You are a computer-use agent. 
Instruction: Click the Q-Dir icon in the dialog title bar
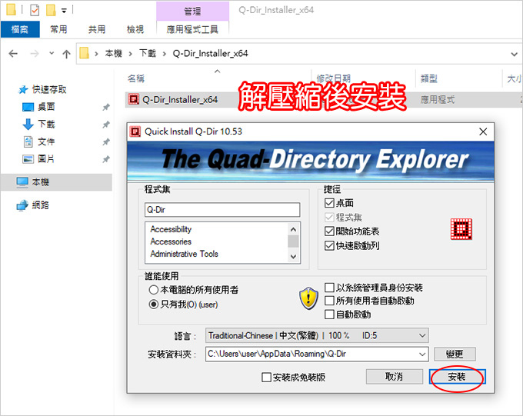[135, 131]
